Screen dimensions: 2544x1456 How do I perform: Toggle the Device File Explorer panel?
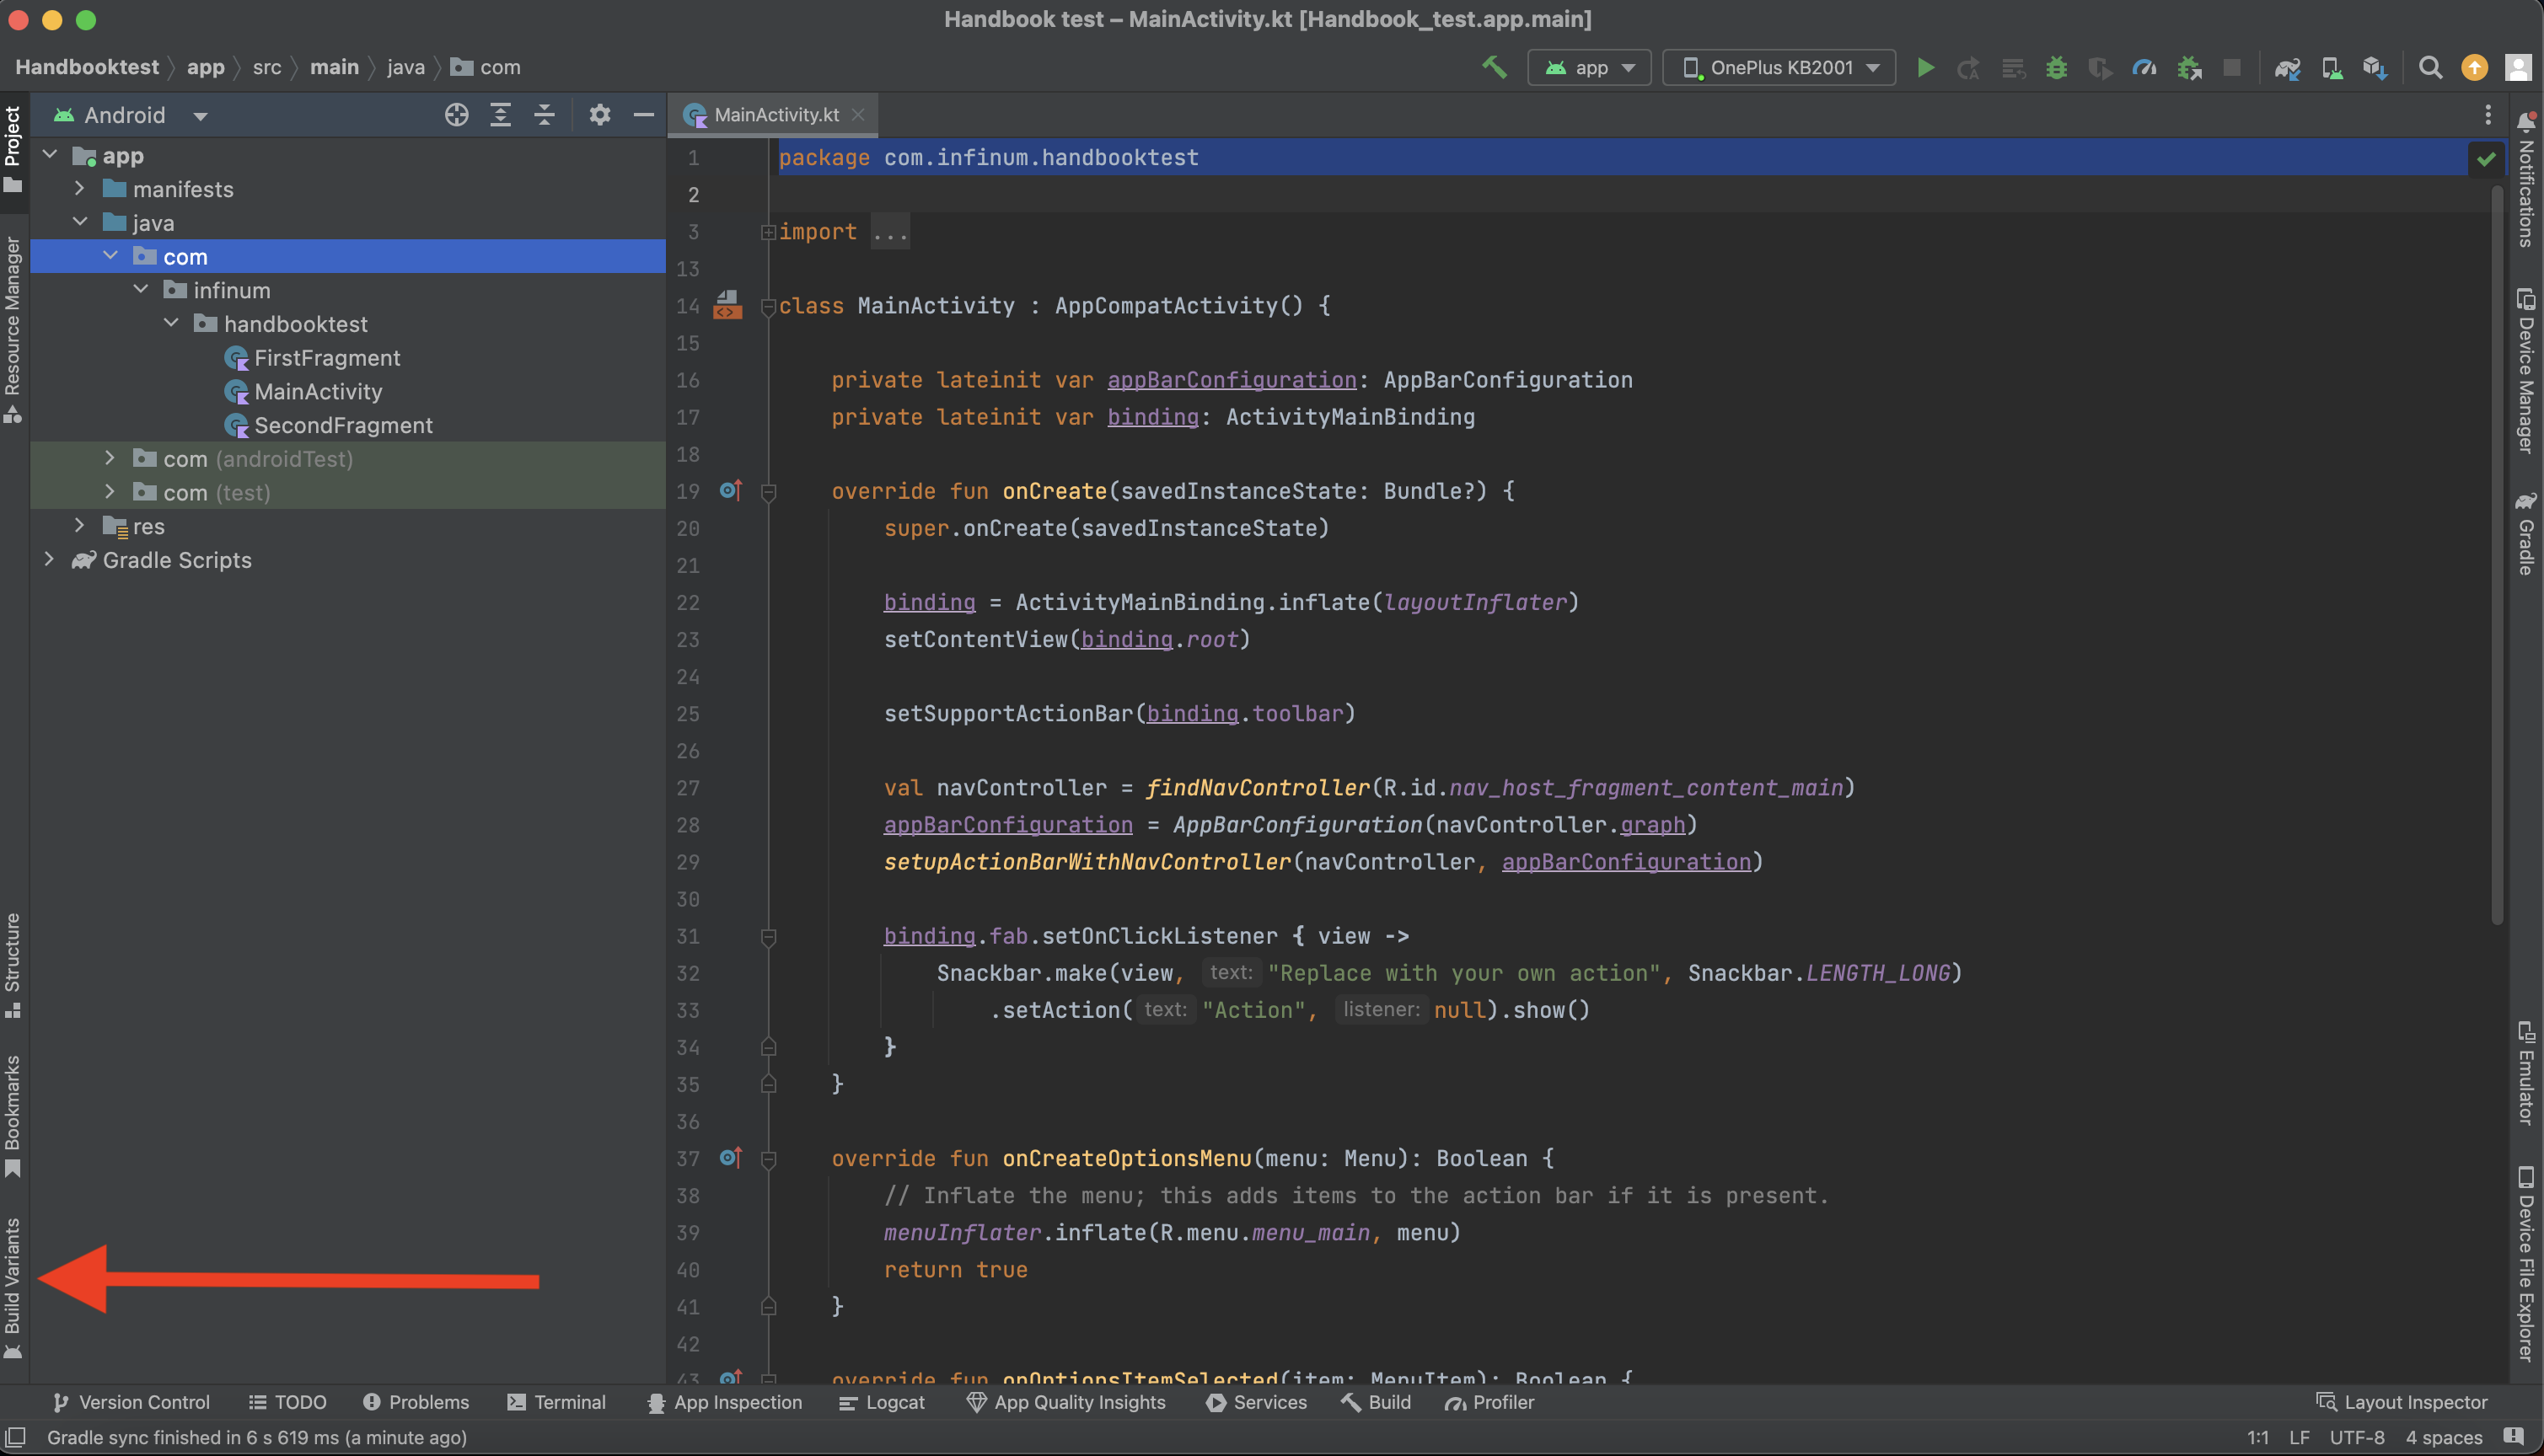point(2527,1265)
